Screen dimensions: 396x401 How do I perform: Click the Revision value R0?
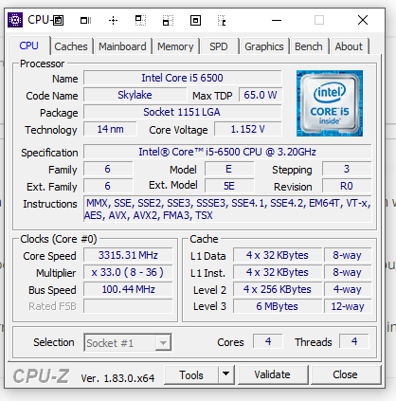click(347, 186)
